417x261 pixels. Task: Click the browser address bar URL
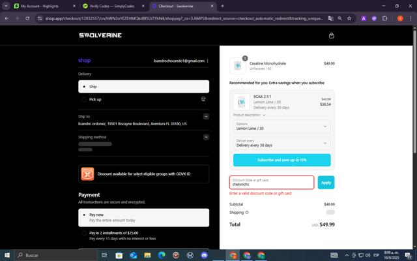tap(184, 18)
